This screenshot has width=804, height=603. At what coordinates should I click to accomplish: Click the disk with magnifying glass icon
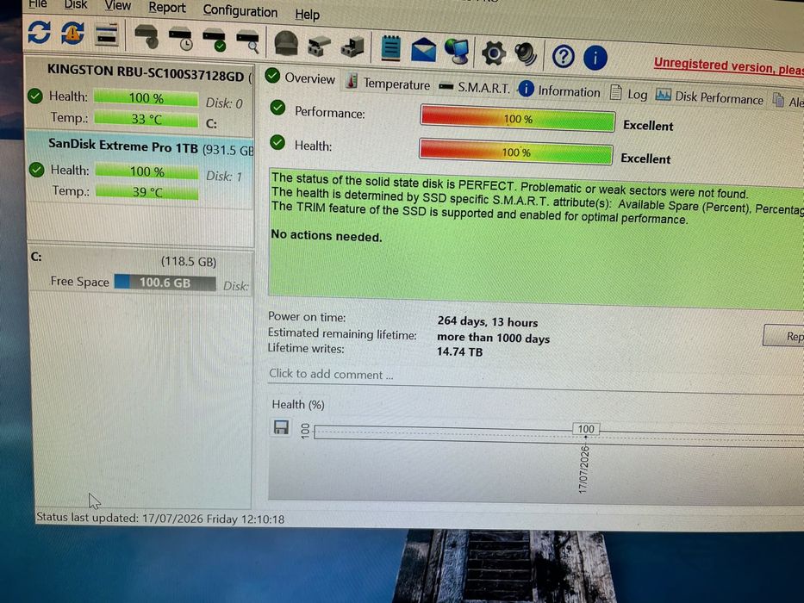point(248,42)
